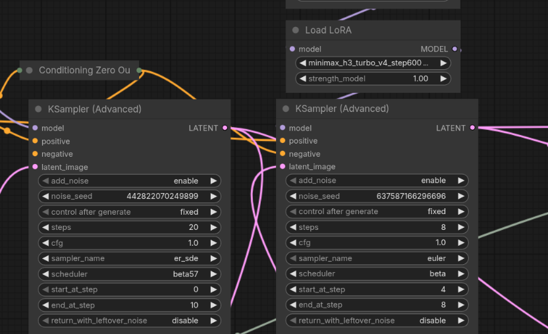Decrease steps on left KSampler from 20

(45, 227)
